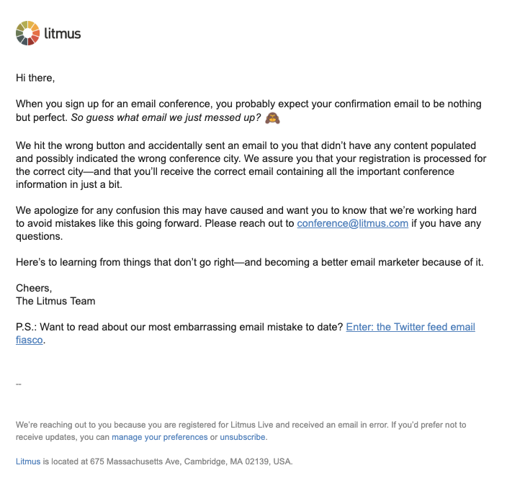Screen dimensions: 507x491
Task: Open the blue Litmus link before the address
Action: tap(28, 461)
